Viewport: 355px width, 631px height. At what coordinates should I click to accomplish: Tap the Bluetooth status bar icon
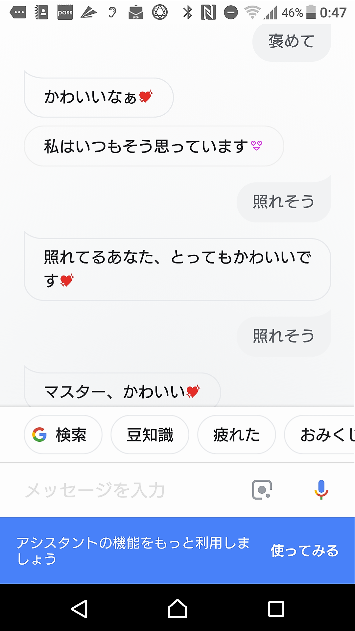[188, 12]
